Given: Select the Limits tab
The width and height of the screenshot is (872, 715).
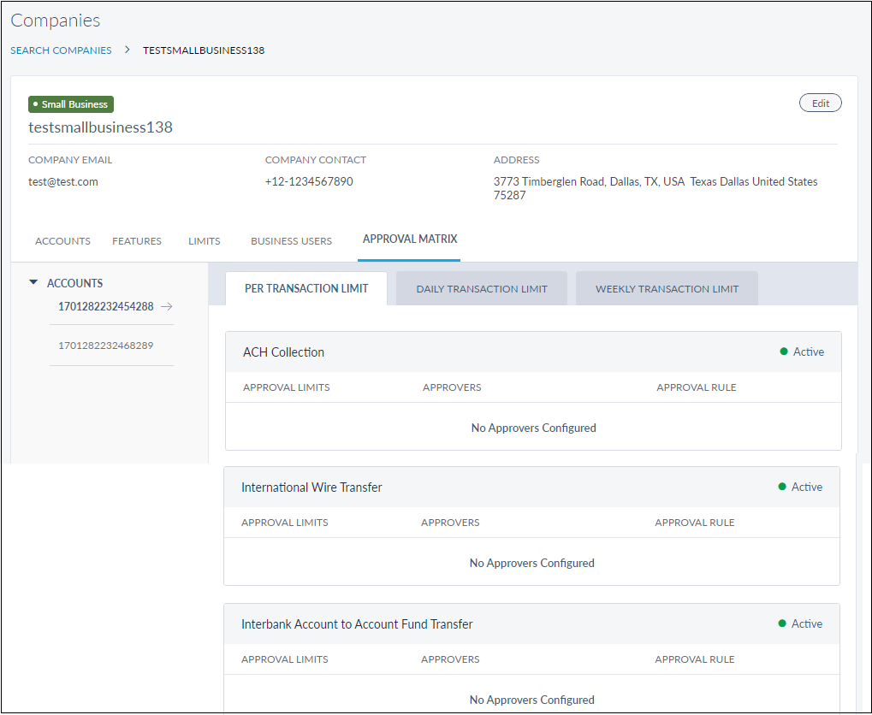Looking at the screenshot, I should [205, 241].
